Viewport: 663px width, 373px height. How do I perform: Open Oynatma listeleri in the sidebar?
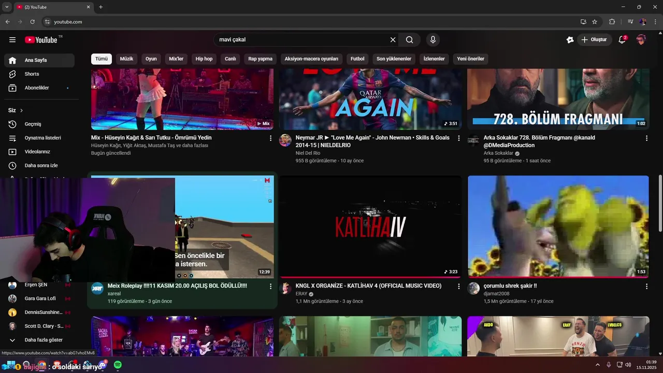pyautogui.click(x=39, y=138)
